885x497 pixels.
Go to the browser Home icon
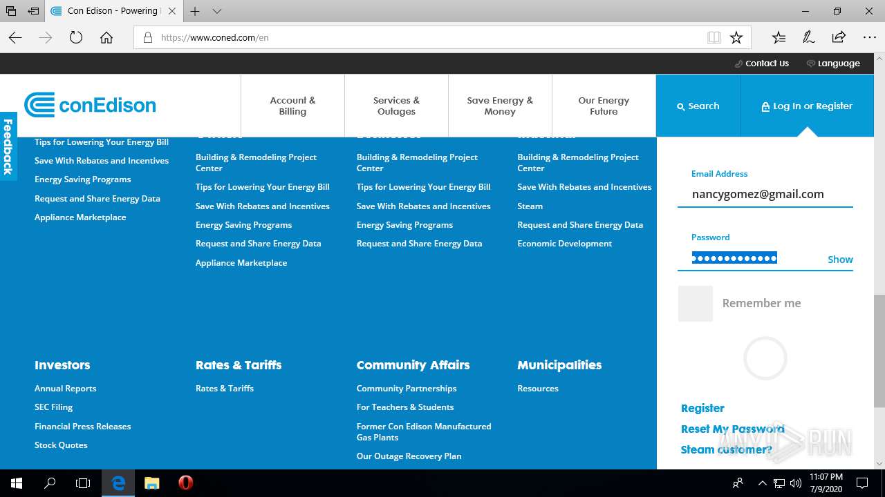pyautogui.click(x=106, y=38)
